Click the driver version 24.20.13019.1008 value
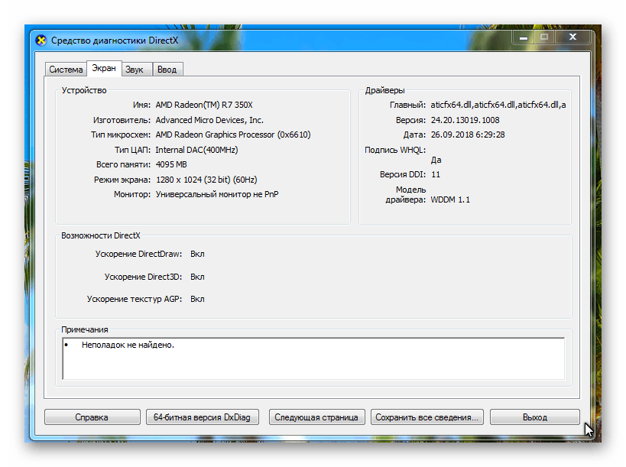Image resolution: width=626 pixels, height=467 pixels. click(x=465, y=120)
